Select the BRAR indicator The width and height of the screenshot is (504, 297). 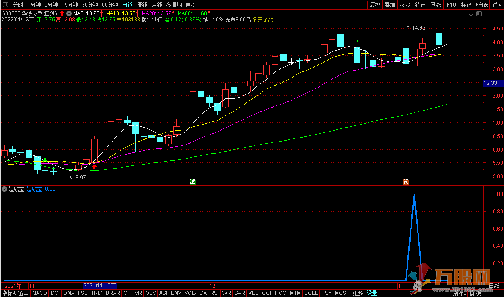(113, 293)
